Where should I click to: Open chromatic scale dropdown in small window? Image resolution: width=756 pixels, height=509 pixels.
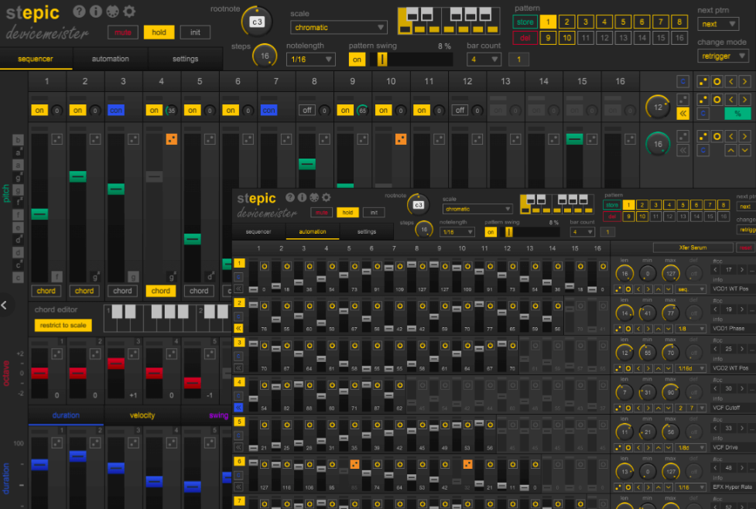coord(477,209)
